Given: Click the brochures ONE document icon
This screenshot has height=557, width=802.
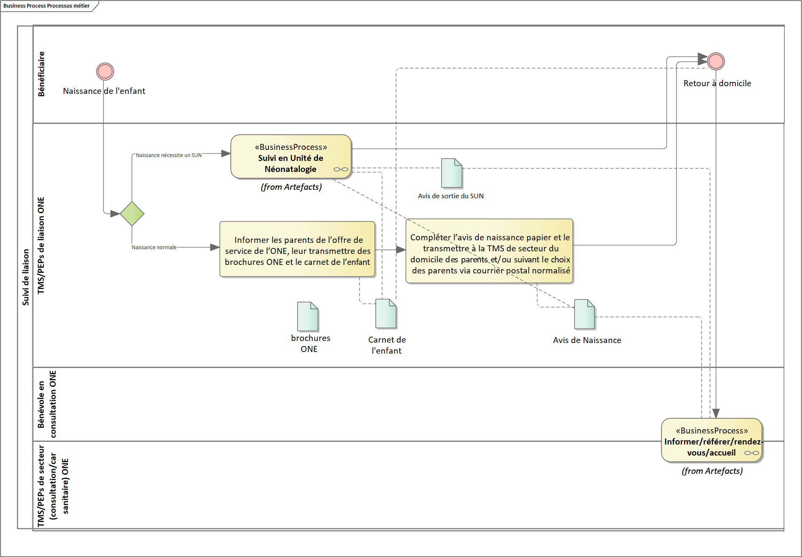Looking at the screenshot, I should pos(308,317).
